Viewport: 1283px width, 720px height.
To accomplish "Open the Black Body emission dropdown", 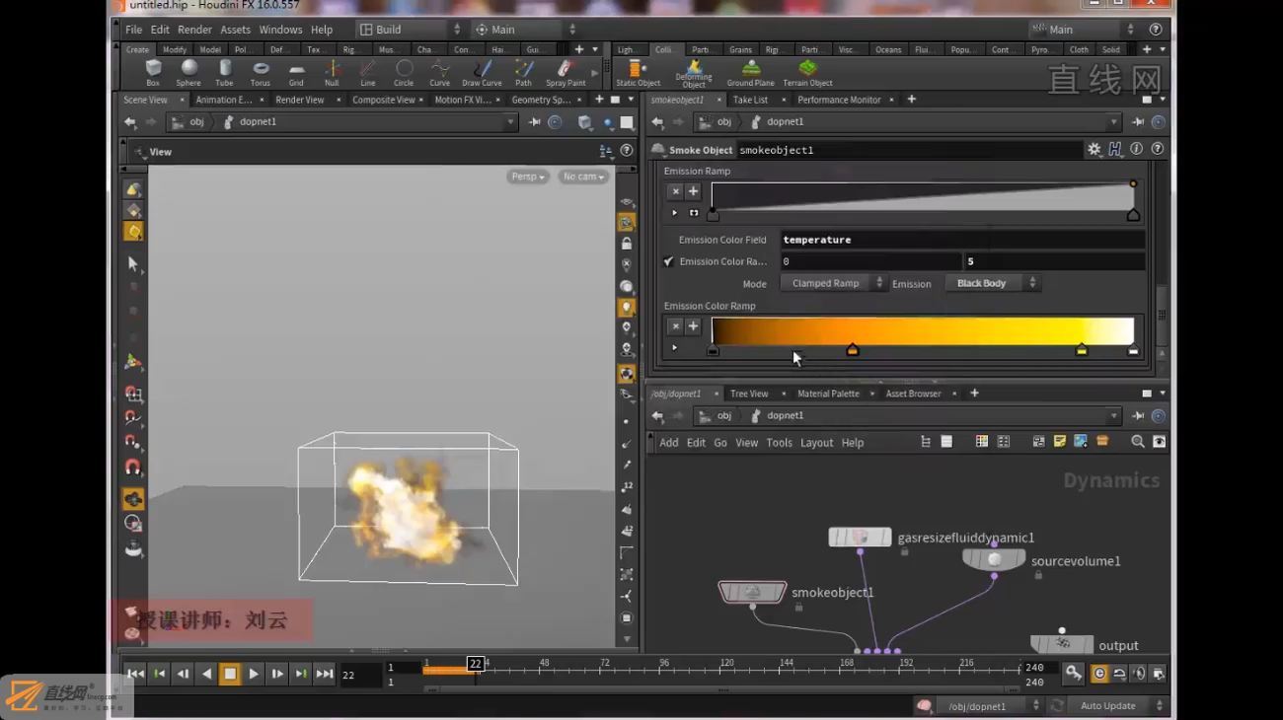I will pos(991,283).
